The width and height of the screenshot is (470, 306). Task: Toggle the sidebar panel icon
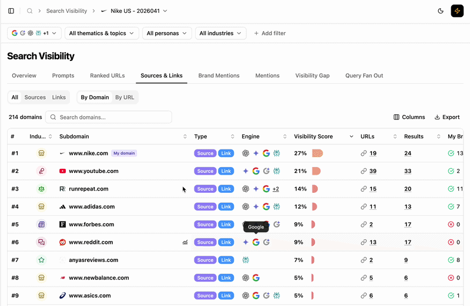[11, 11]
